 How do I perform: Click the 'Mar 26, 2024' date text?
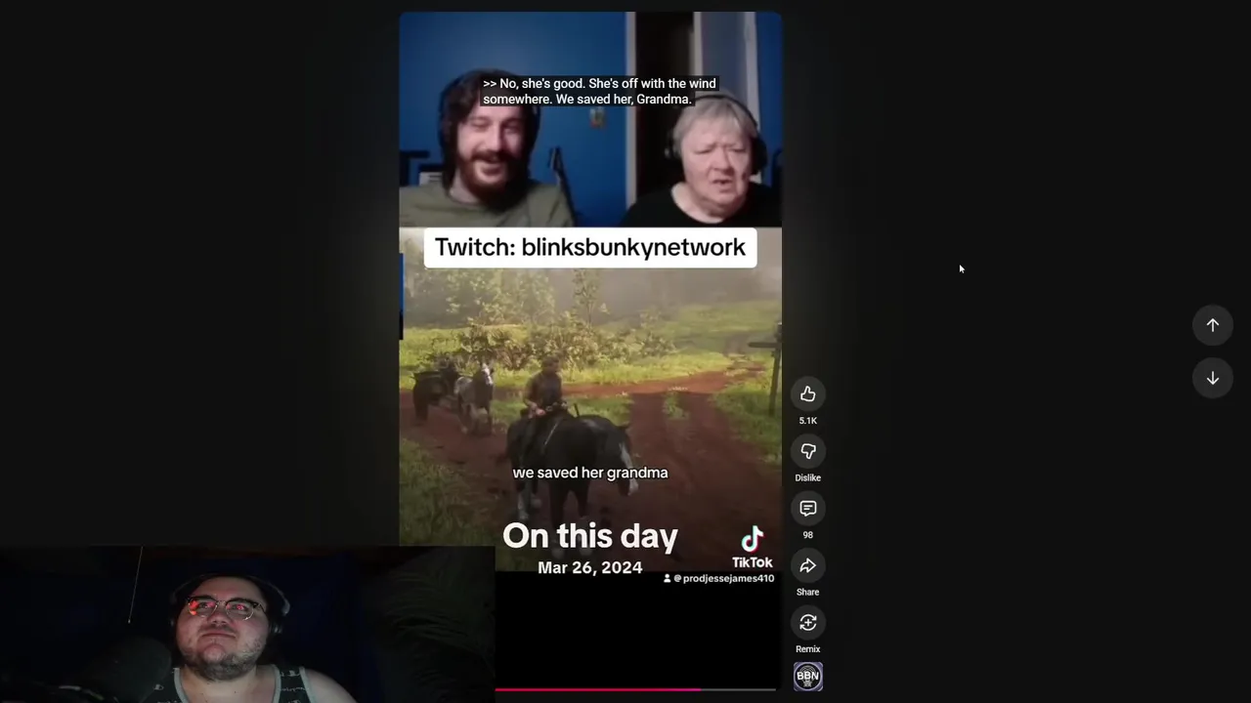click(x=590, y=567)
